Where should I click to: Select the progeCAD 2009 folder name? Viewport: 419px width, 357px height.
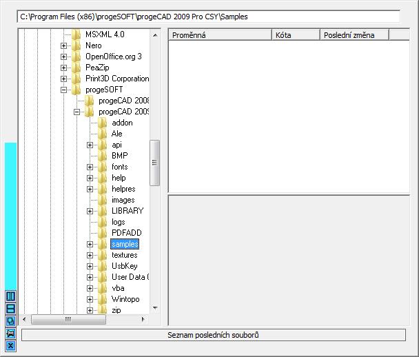point(123,112)
